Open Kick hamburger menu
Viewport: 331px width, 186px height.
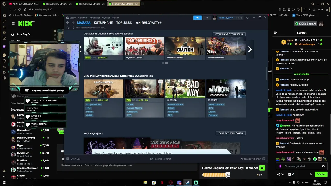point(13,24)
